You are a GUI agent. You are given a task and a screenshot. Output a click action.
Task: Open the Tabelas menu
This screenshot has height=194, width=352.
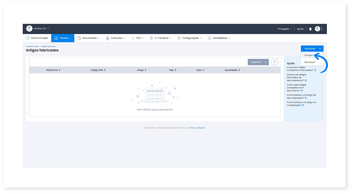[x=62, y=38]
